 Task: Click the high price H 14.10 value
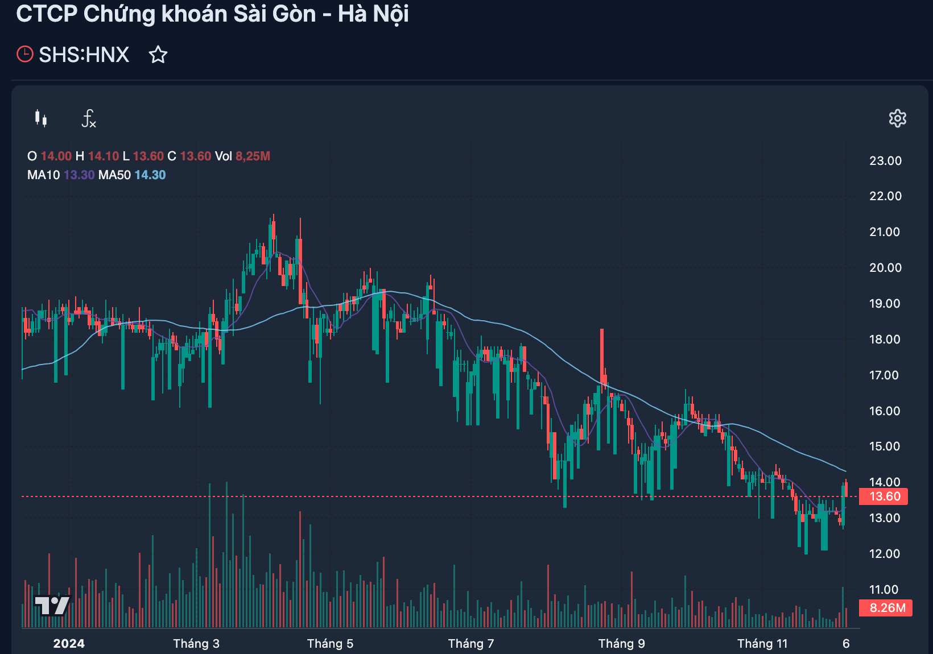pos(97,156)
